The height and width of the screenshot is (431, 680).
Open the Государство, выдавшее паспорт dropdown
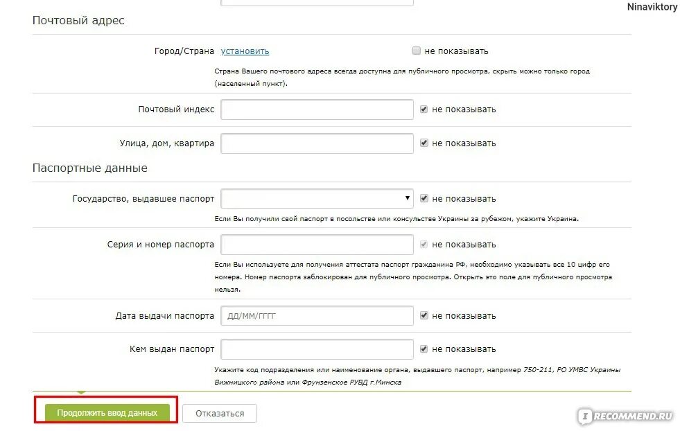[x=317, y=199]
